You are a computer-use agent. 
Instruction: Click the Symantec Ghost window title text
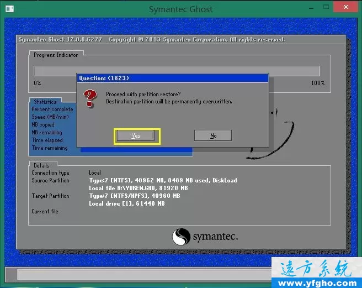[x=180, y=9]
